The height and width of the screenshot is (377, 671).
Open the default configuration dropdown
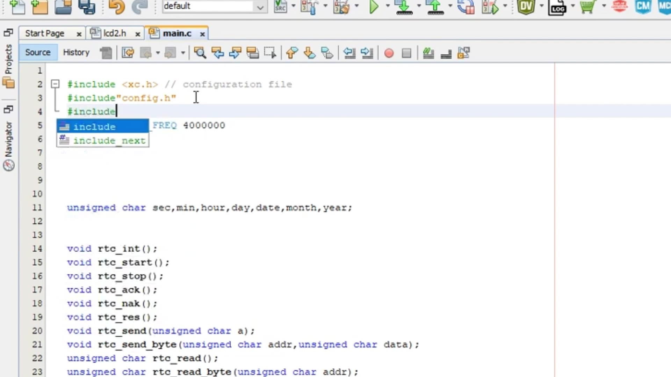[x=260, y=6]
